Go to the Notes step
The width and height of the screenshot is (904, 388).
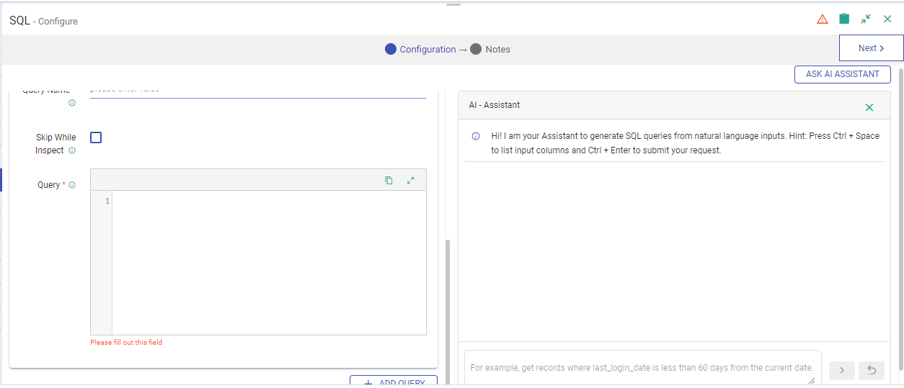[x=490, y=50]
